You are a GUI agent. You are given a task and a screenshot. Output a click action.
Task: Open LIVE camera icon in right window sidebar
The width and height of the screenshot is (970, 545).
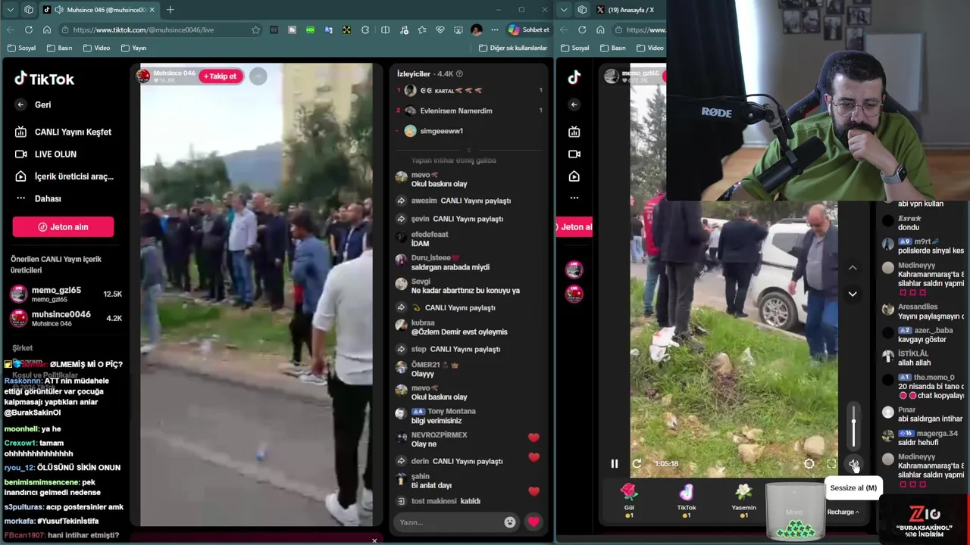tap(574, 154)
